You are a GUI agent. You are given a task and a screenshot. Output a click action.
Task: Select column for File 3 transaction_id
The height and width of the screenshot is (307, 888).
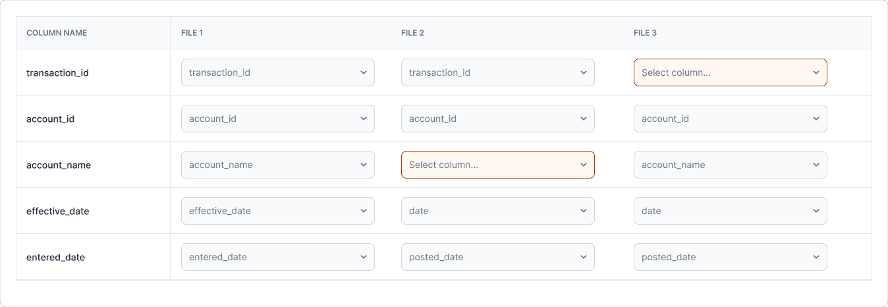pyautogui.click(x=730, y=72)
